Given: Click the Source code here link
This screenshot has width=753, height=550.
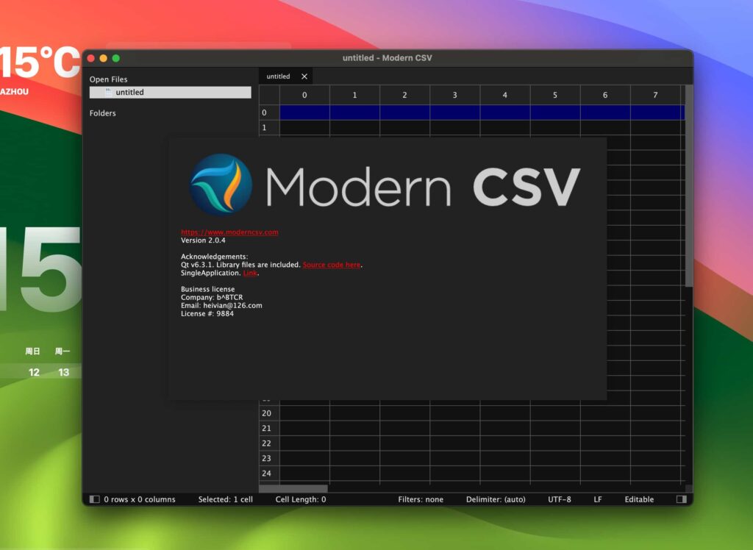Looking at the screenshot, I should tap(331, 265).
